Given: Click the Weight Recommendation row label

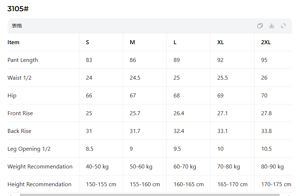Looking at the screenshot, I should (x=40, y=167).
